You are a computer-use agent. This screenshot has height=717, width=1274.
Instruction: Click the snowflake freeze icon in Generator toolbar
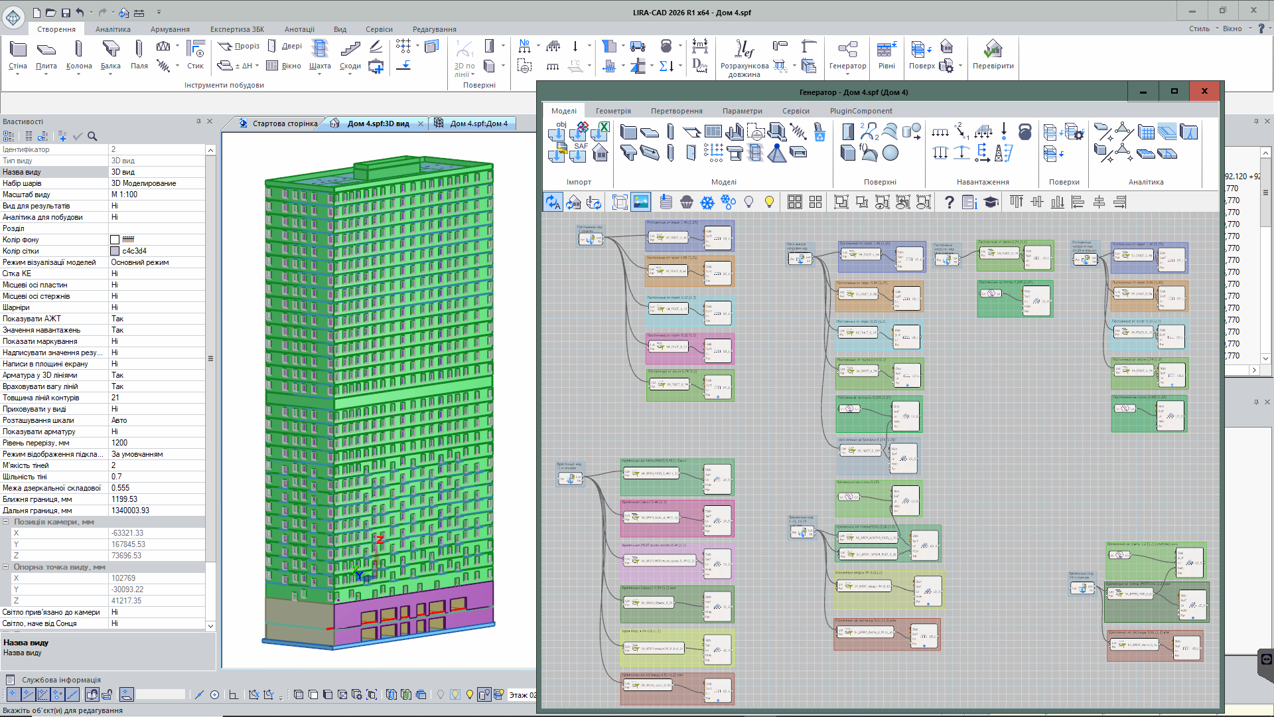click(x=707, y=202)
